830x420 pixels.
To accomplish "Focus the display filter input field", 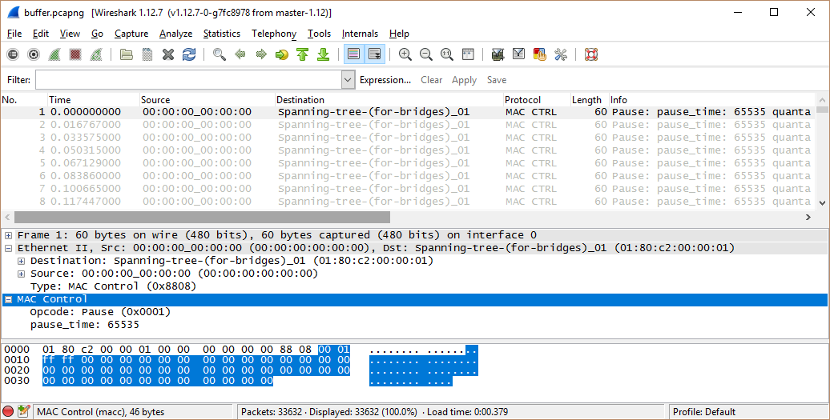I will coord(188,80).
